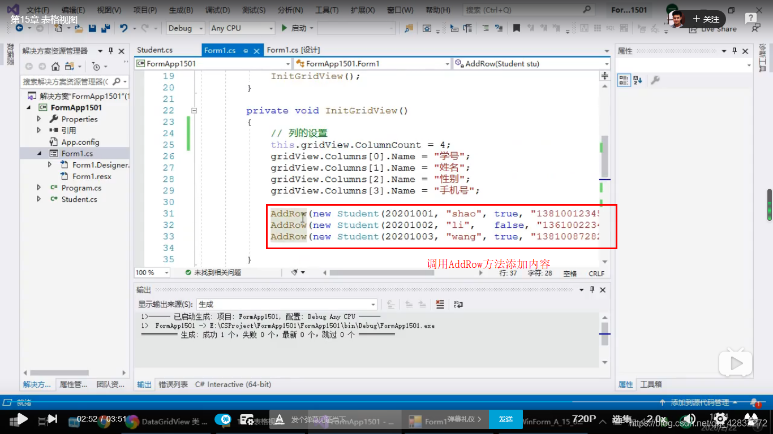This screenshot has height=434, width=773.
Task: Open the 工具(T) menu
Action: (327, 10)
